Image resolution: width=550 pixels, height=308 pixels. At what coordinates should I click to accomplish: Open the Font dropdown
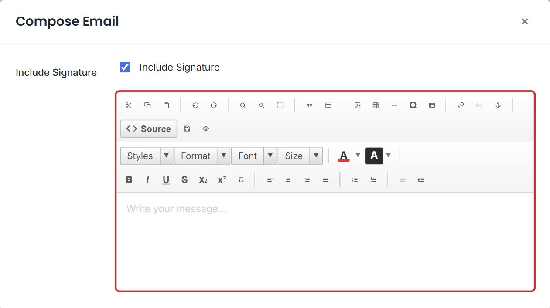pyautogui.click(x=254, y=156)
